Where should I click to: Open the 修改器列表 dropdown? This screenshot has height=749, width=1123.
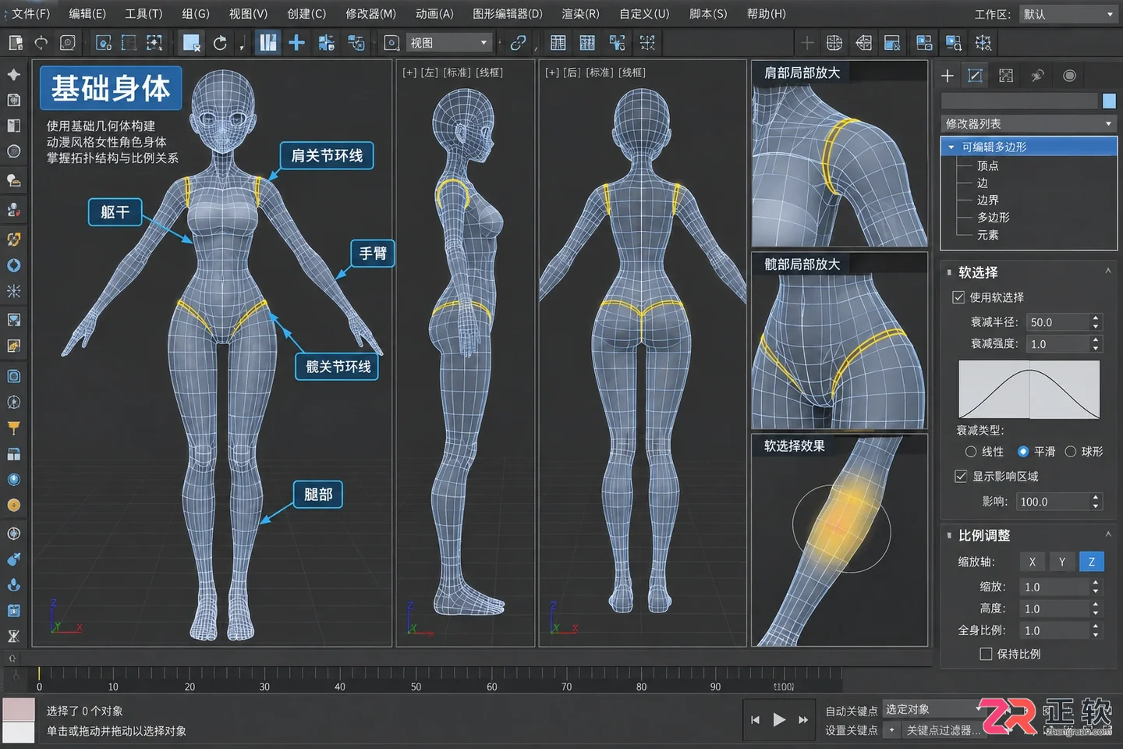coord(1029,124)
